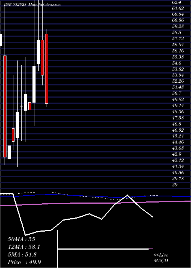Click the 49.14 price axis label
Screen dimensions: 191x268
click(x=178, y=106)
